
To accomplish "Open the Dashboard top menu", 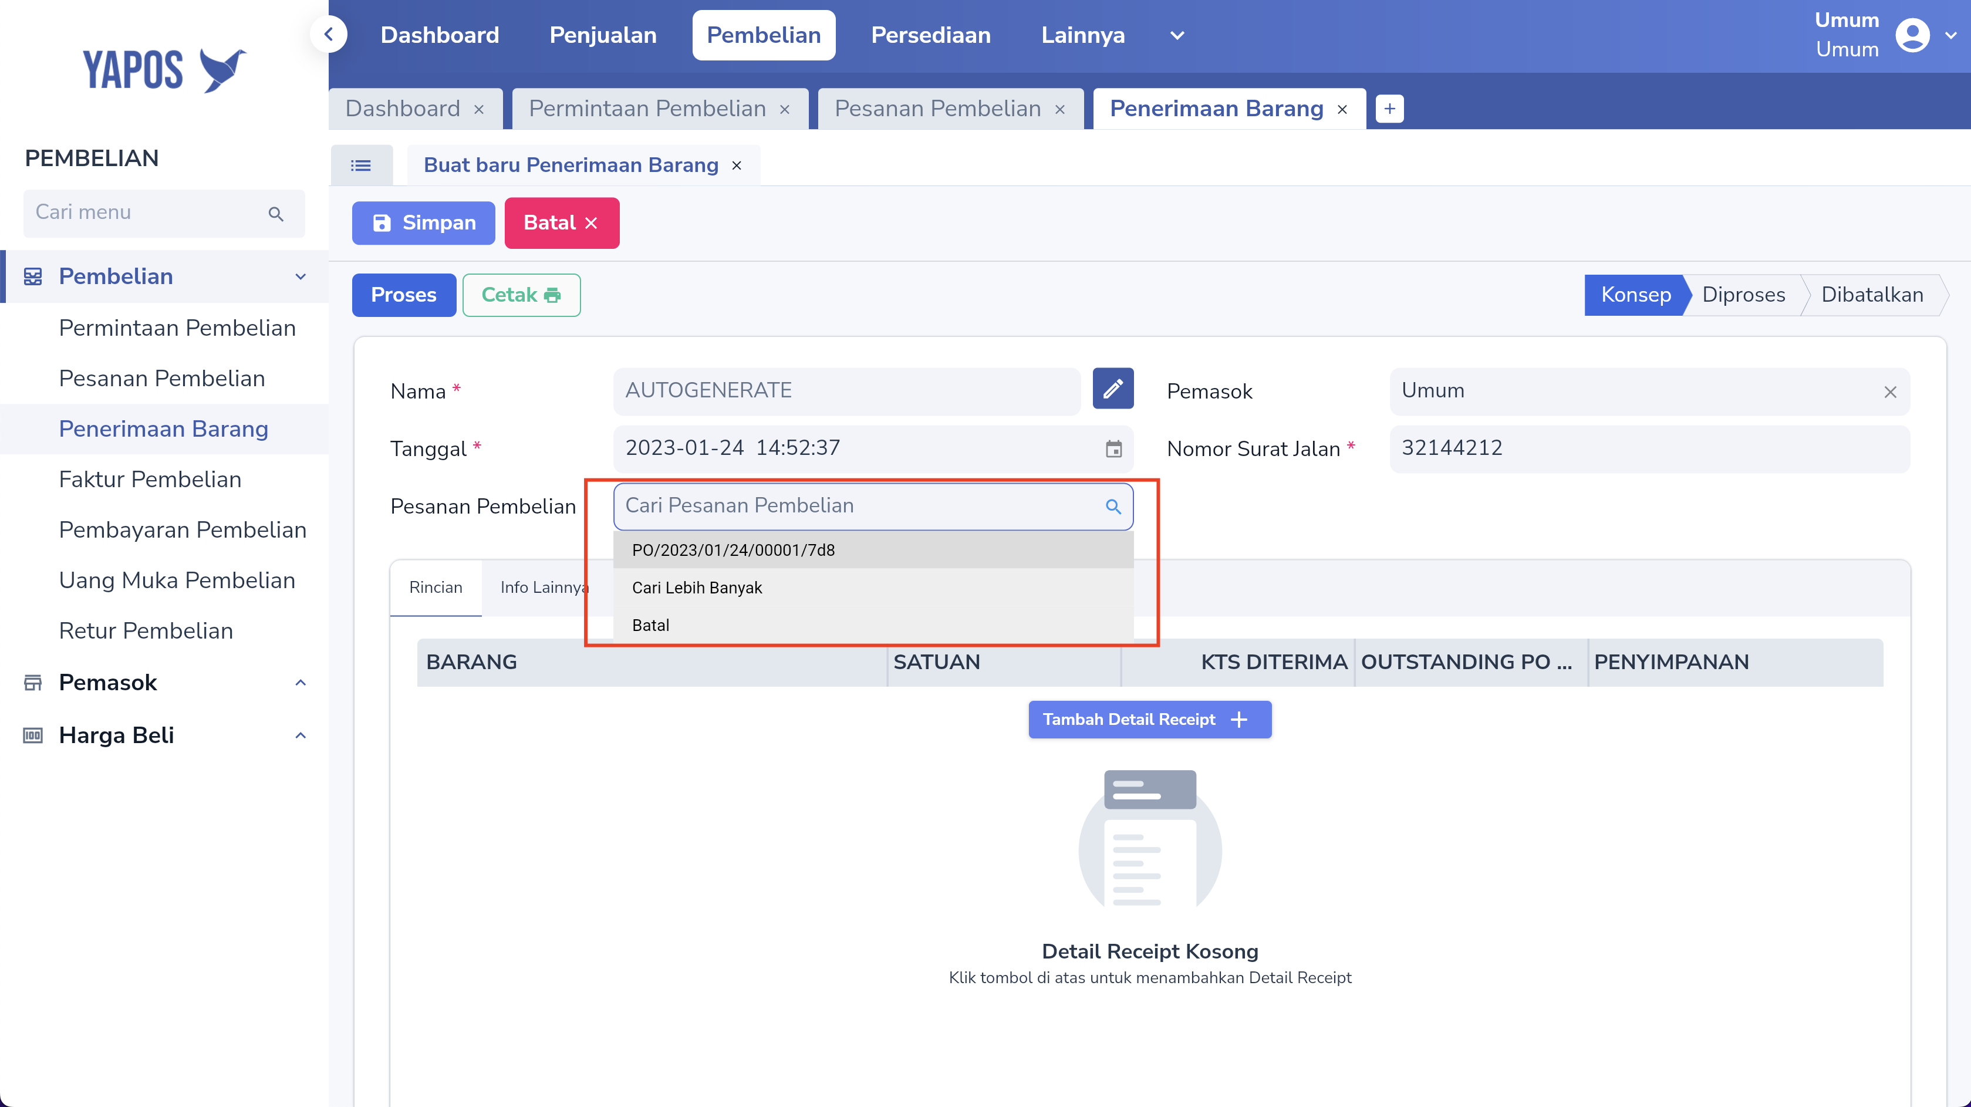I will [439, 35].
